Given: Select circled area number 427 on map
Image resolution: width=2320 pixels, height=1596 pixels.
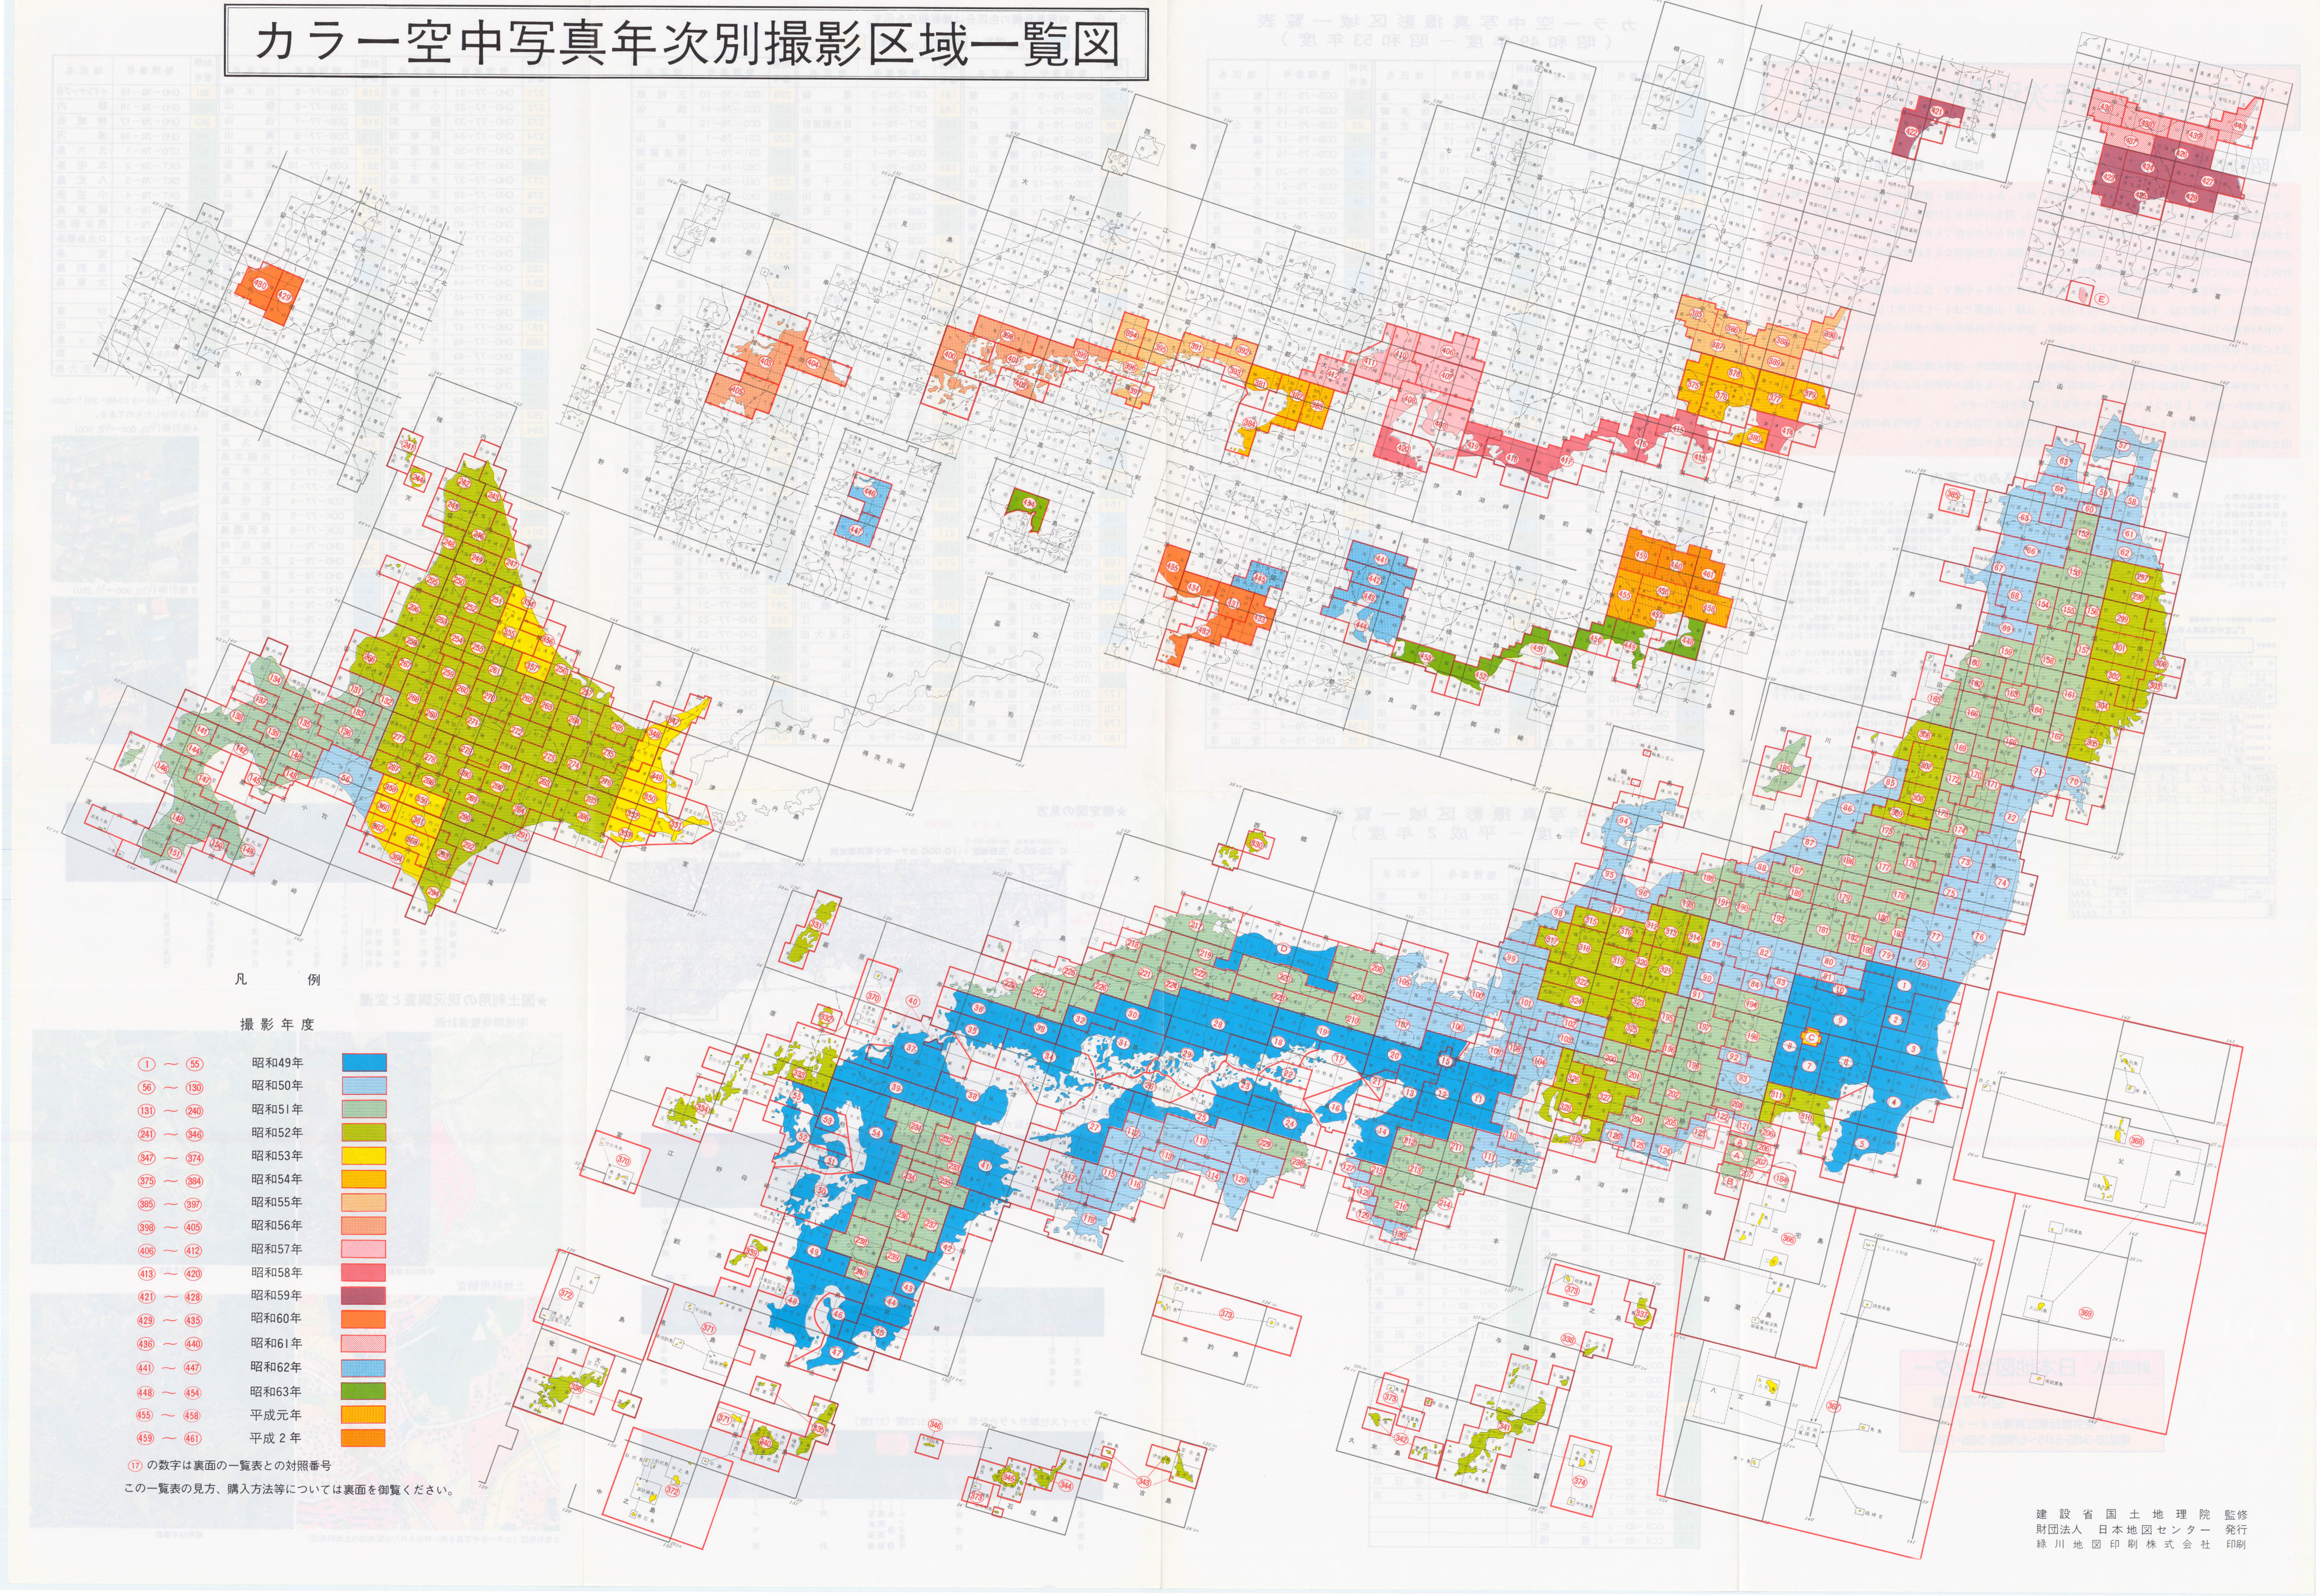Looking at the screenshot, I should coord(2207,182).
